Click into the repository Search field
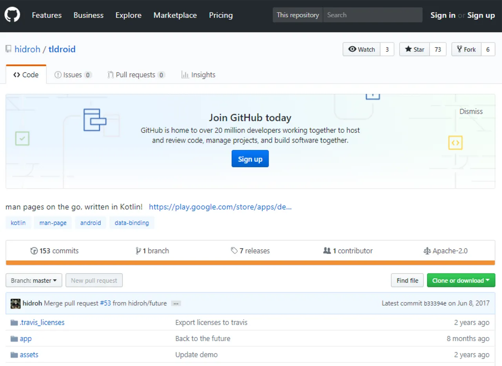 [373, 15]
